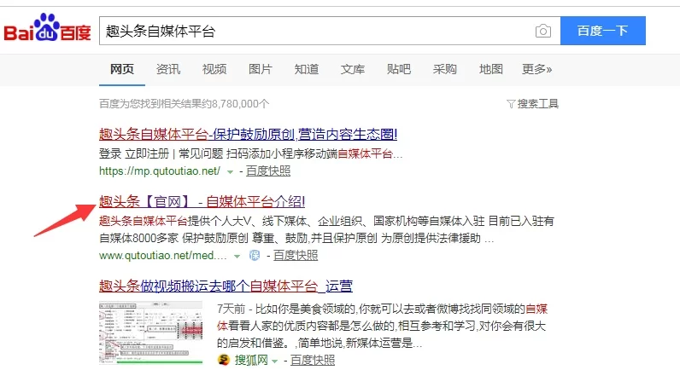Screen dimensions: 680x376
Task: Switch to the 视频 video tab
Action: click(x=214, y=69)
